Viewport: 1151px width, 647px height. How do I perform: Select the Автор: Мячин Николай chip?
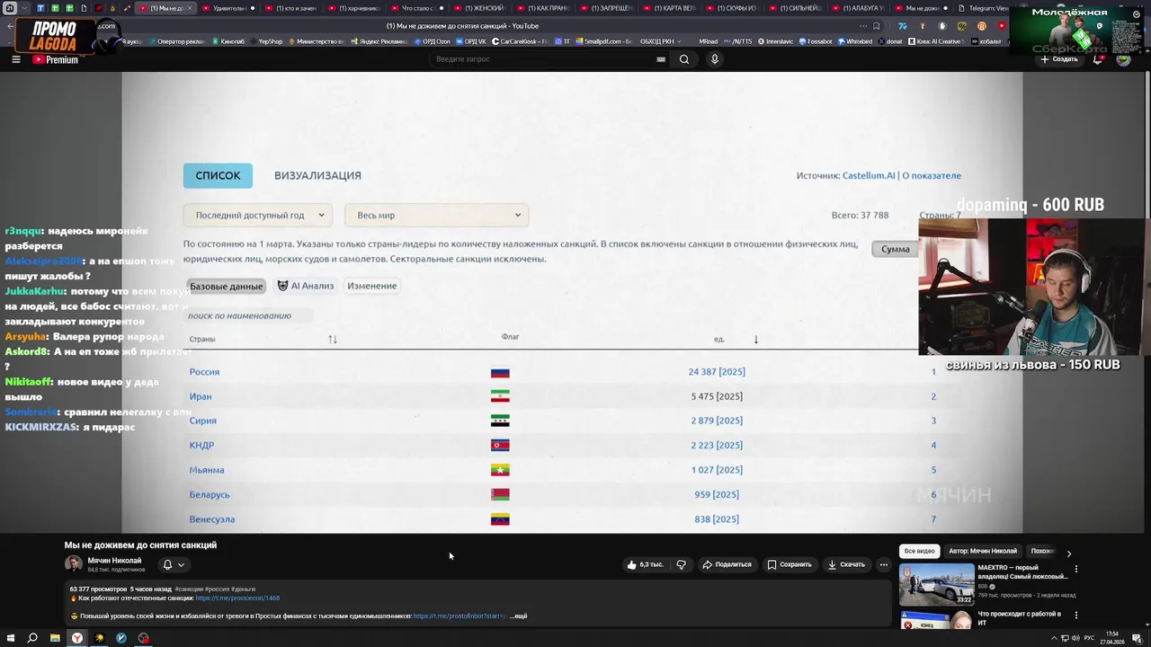983,551
